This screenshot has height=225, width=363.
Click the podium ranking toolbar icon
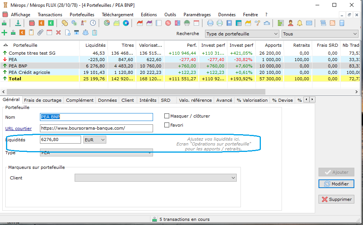[267, 23]
